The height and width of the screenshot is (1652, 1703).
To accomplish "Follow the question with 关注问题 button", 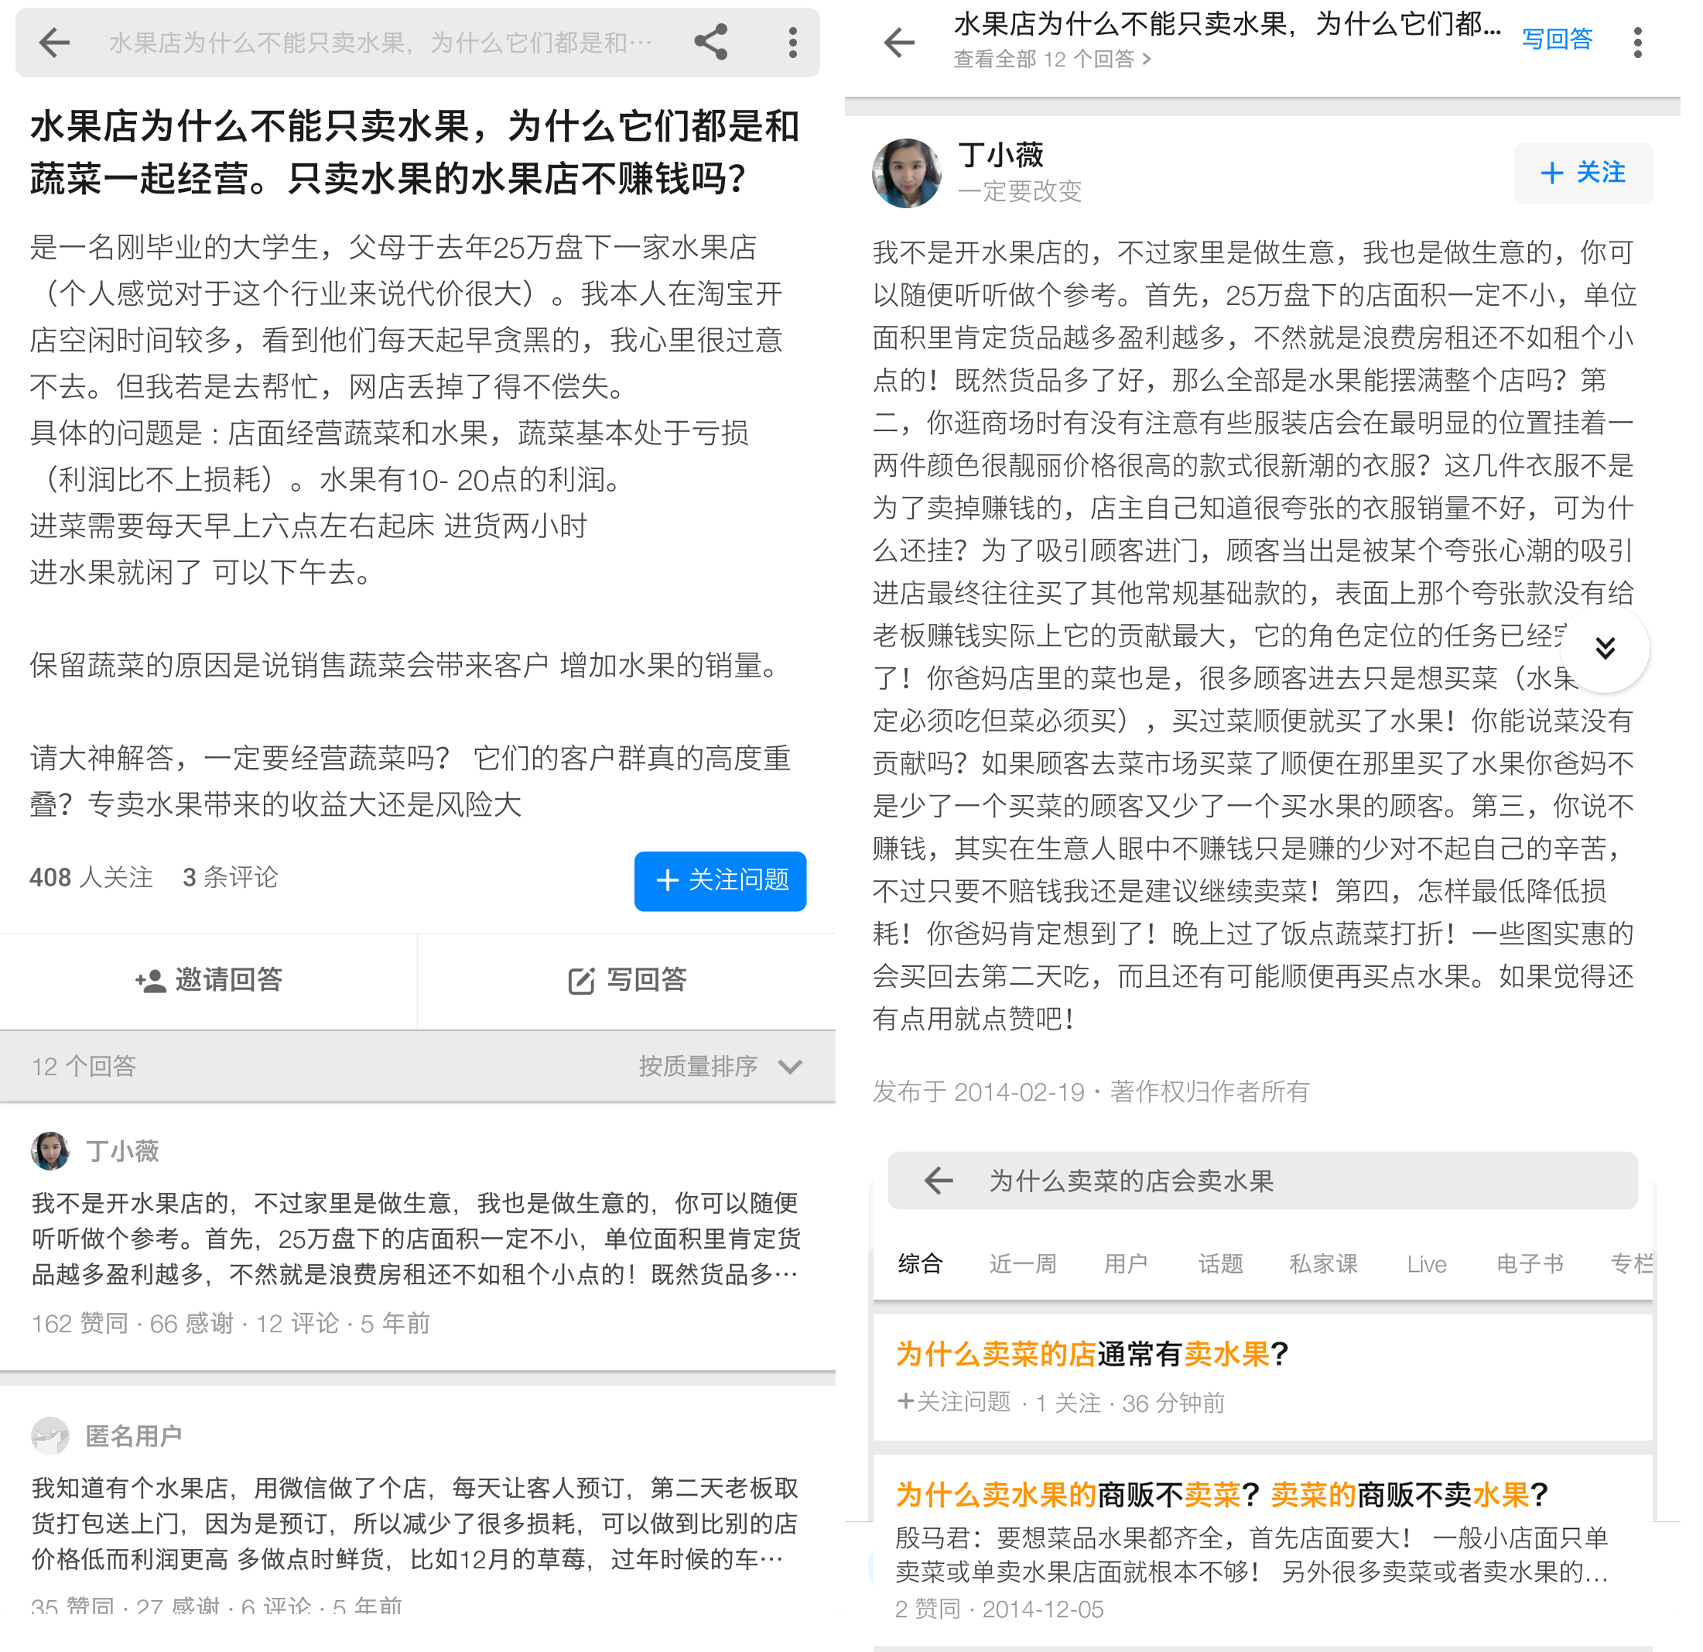I will 720,880.
